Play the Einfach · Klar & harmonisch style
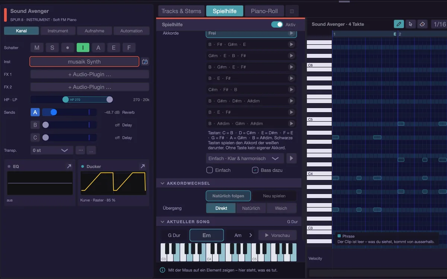Image resolution: width=447 pixels, height=279 pixels. tap(291, 159)
